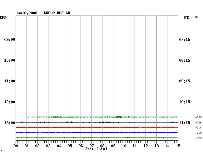
Task: Select minute label 04 on the time axis
Action: [59, 146]
